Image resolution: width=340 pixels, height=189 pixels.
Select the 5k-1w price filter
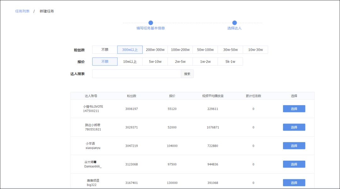tap(230, 61)
